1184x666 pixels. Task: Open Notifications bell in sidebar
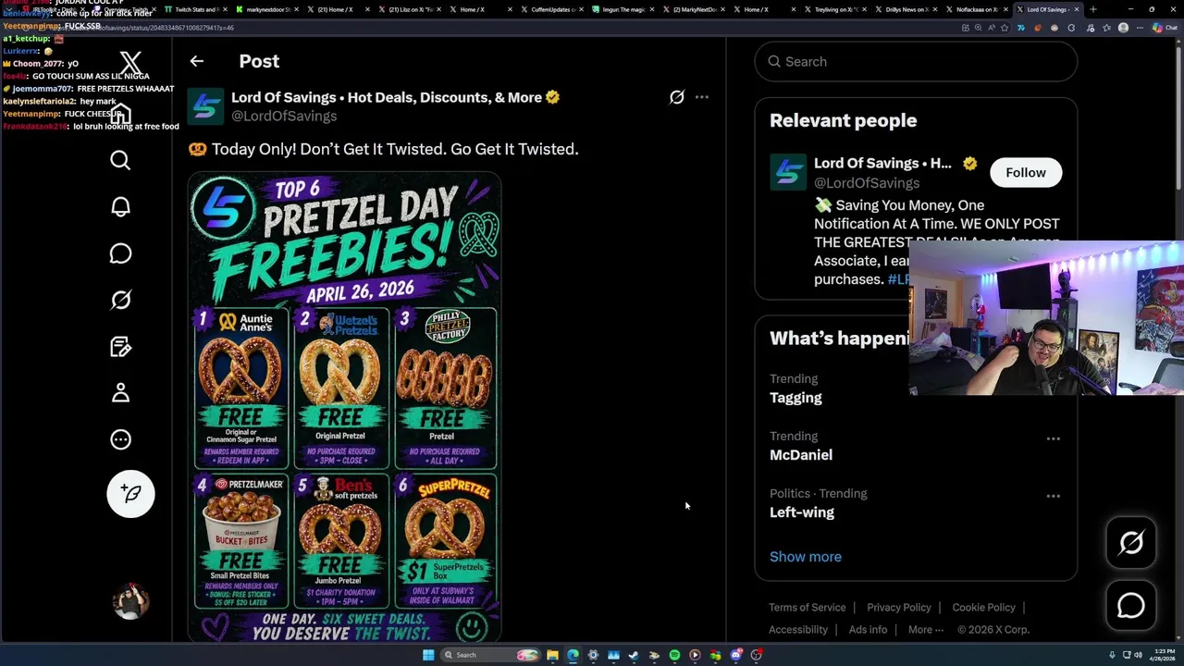pos(120,207)
